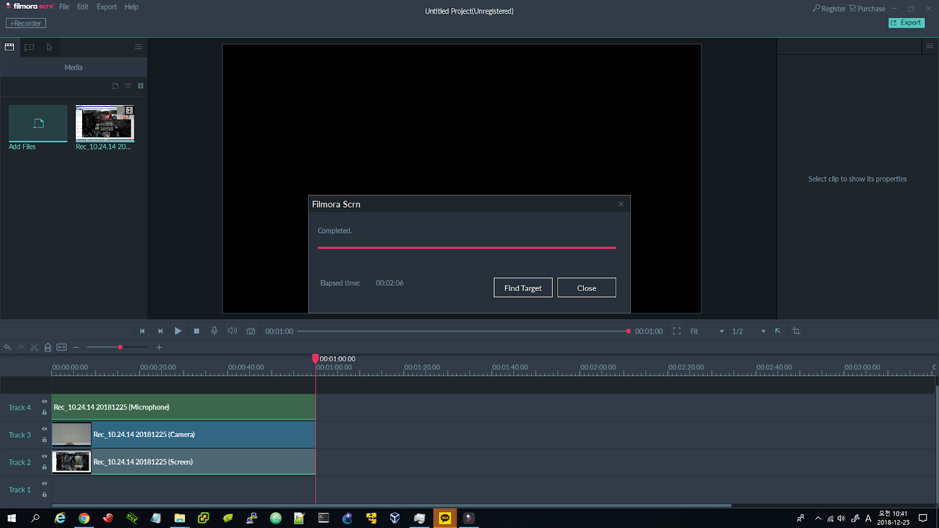Jump to next frame in preview
The image size is (939, 528).
[x=160, y=331]
